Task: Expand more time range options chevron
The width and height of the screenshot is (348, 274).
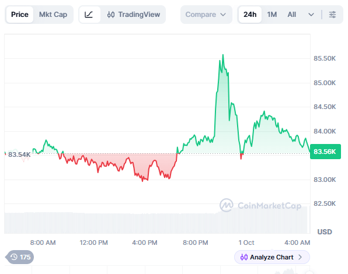Action: coord(311,15)
